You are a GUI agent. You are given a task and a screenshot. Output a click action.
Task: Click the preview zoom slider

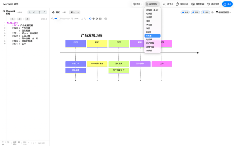click(x=62, y=19)
